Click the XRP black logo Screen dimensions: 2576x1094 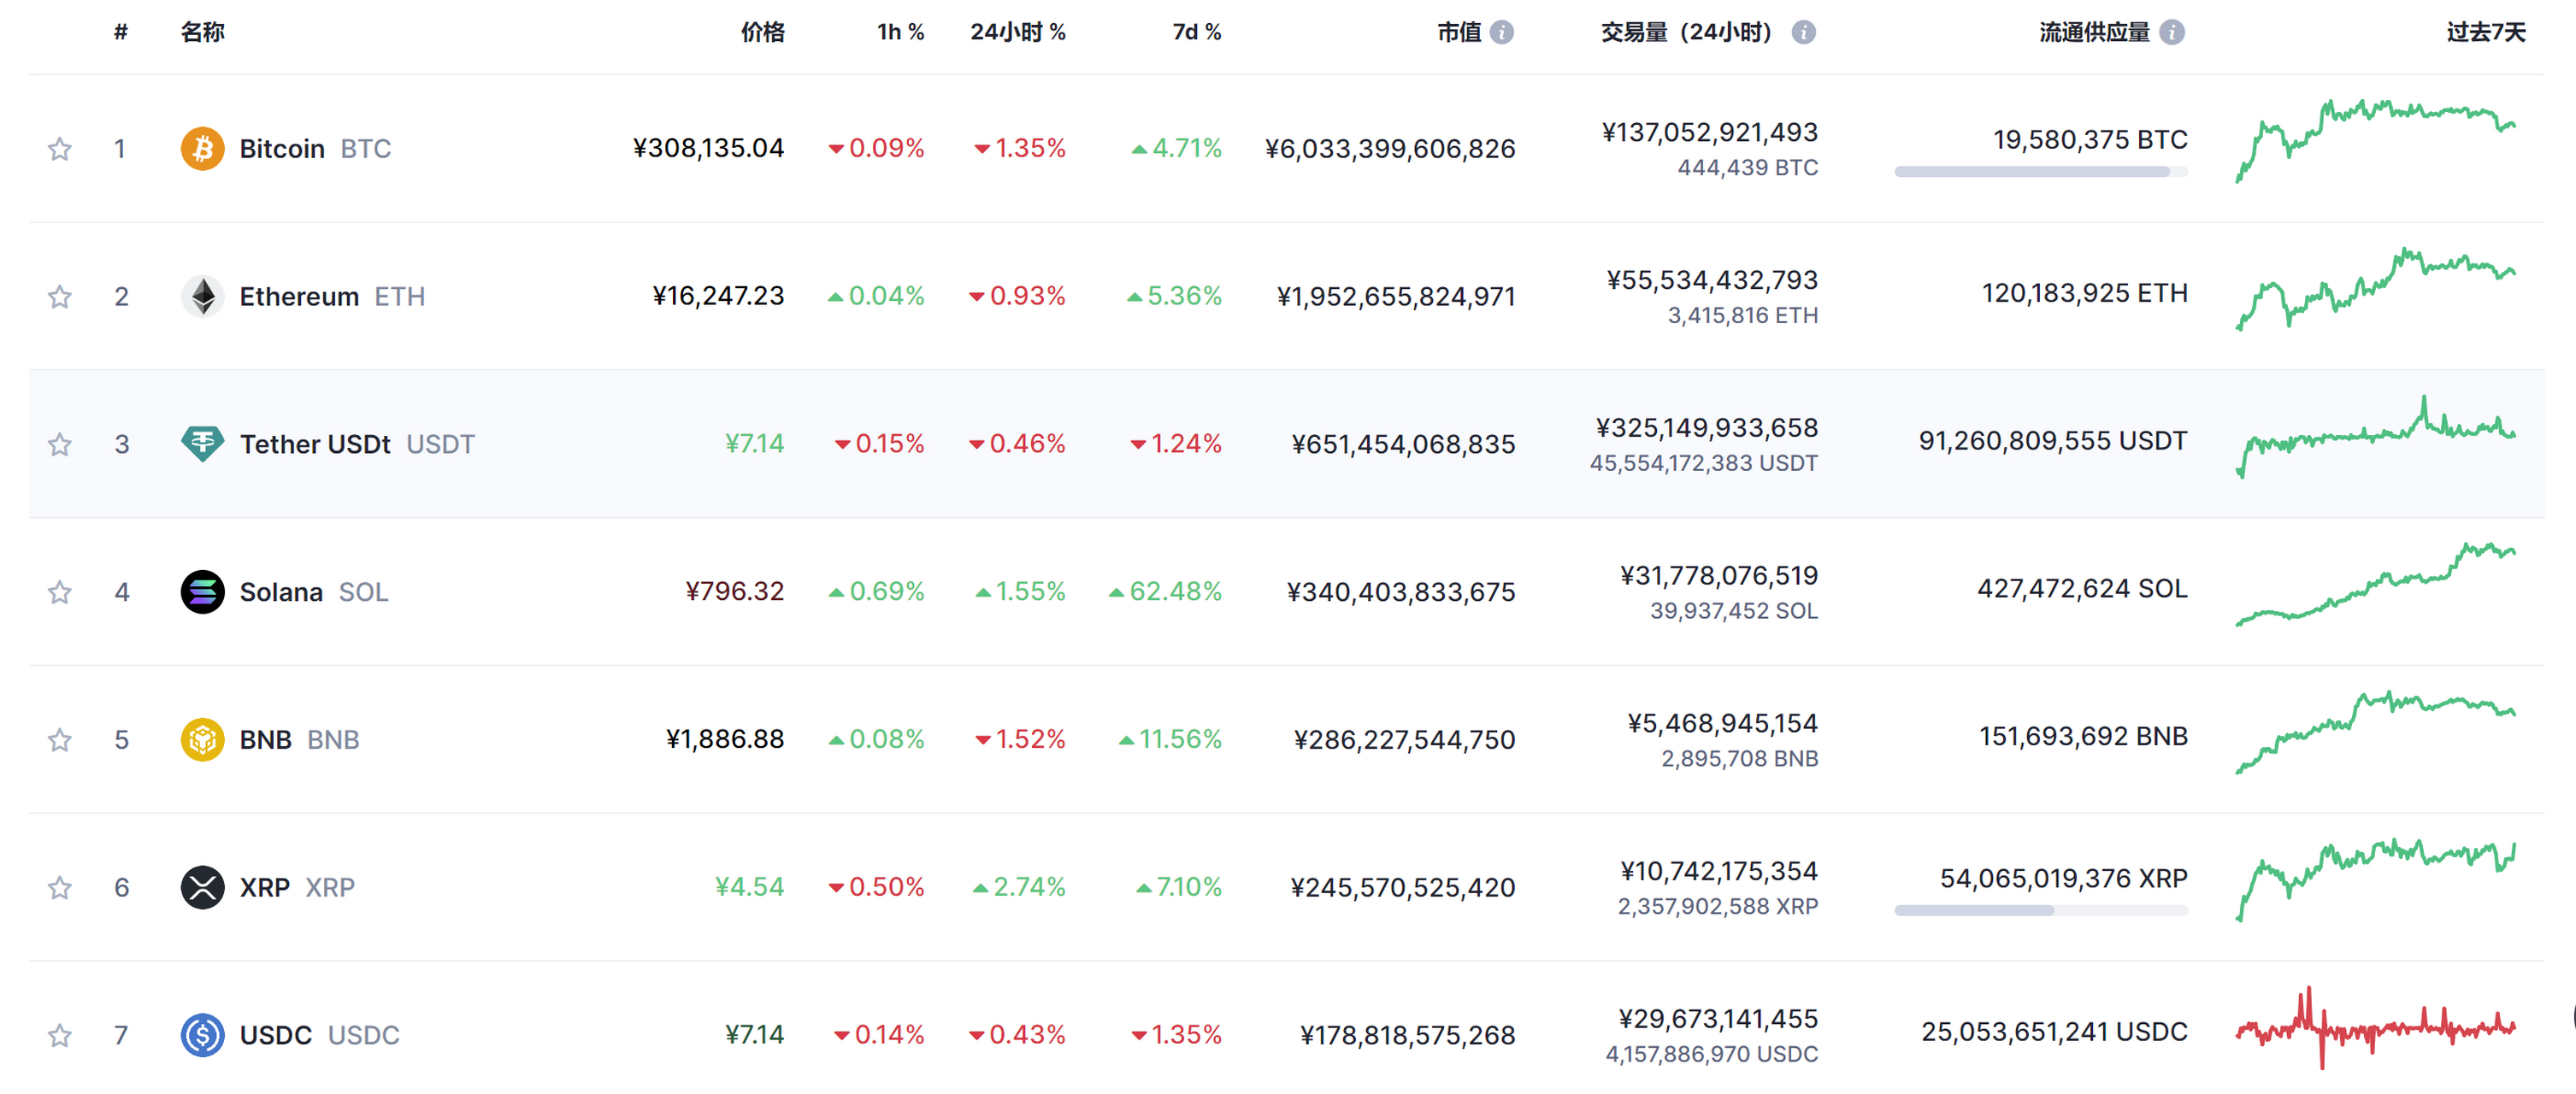click(x=202, y=888)
